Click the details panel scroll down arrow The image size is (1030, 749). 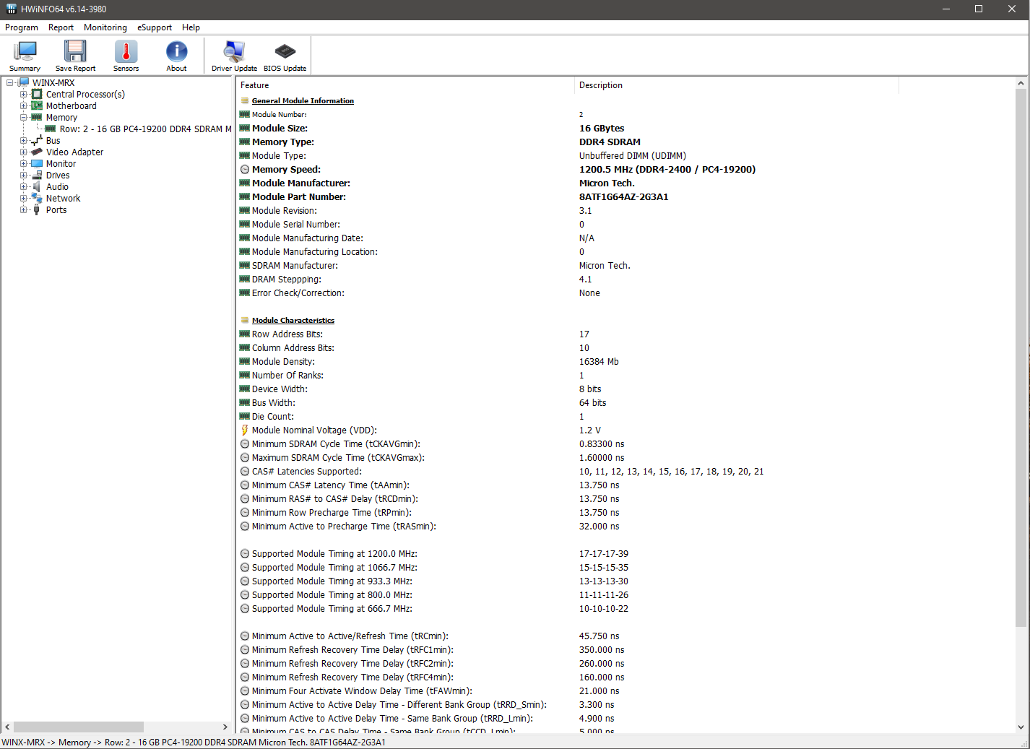[1021, 727]
